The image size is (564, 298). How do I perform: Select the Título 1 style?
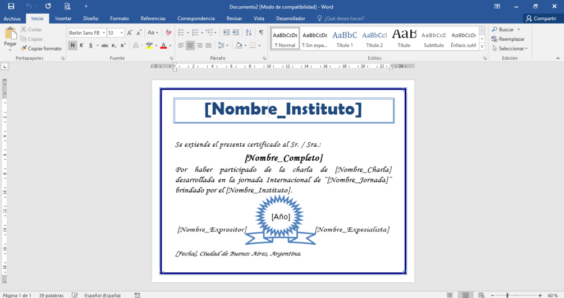pos(345,39)
